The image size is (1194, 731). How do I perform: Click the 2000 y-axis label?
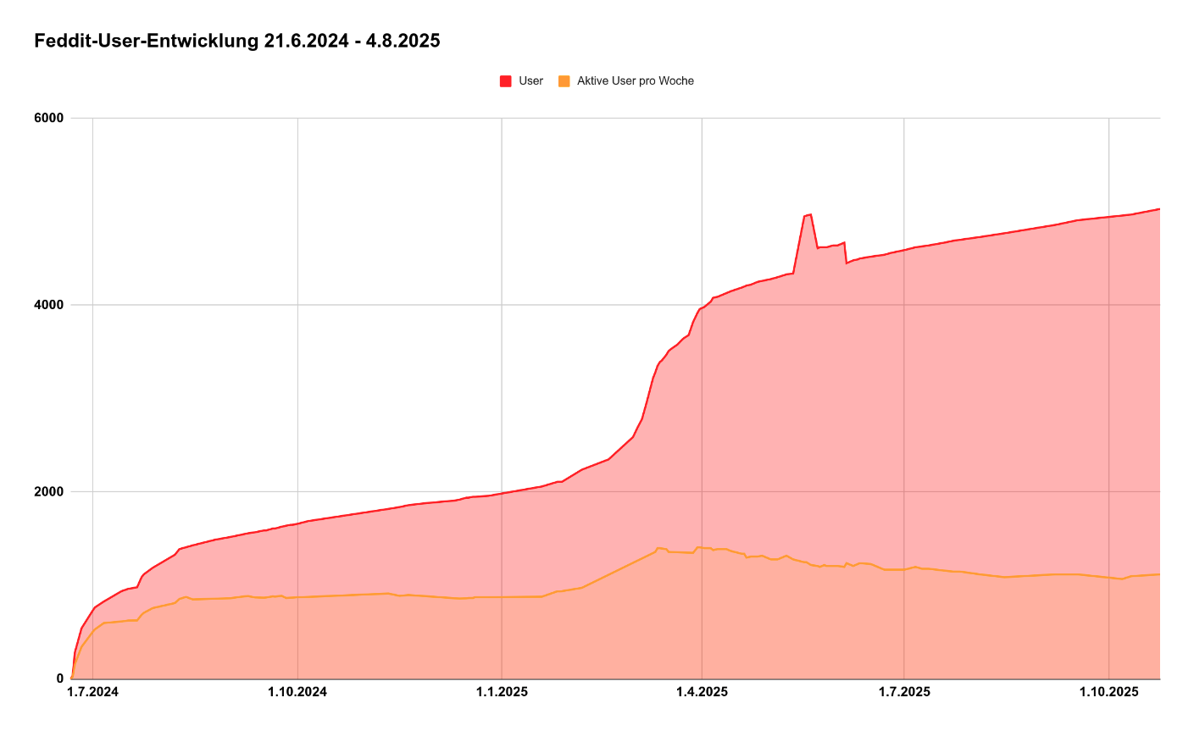click(x=49, y=491)
